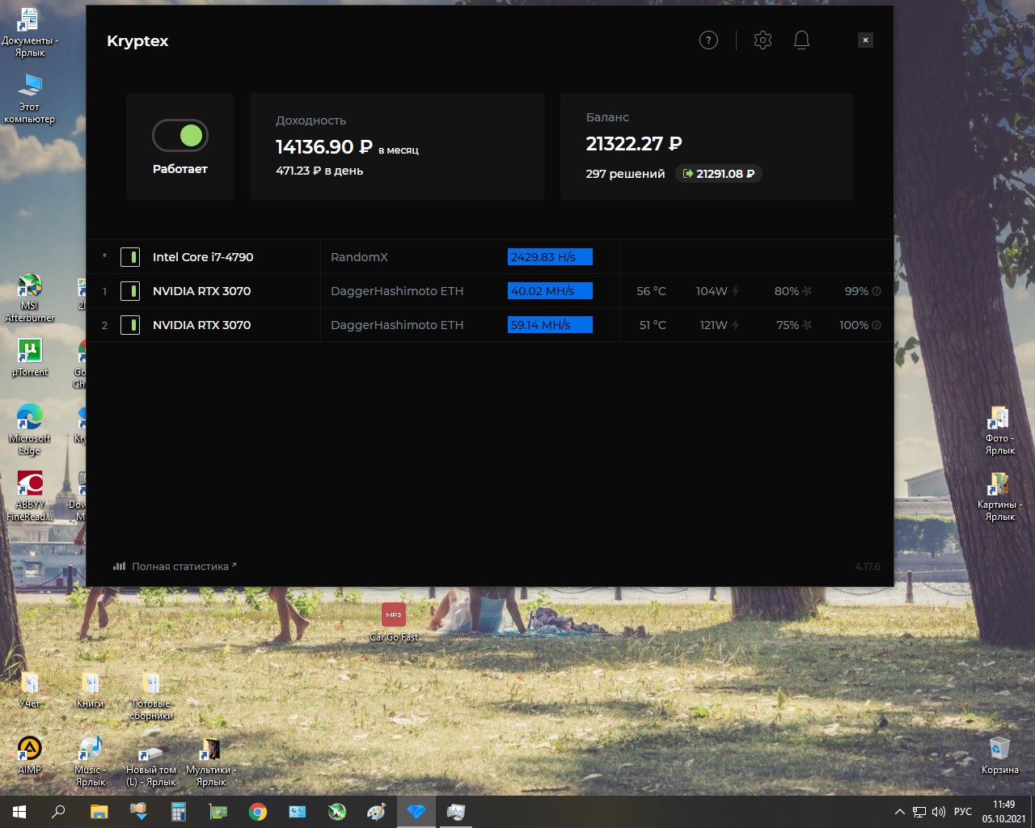
Task: Click the 56 °C temperature reading
Action: pyautogui.click(x=651, y=291)
